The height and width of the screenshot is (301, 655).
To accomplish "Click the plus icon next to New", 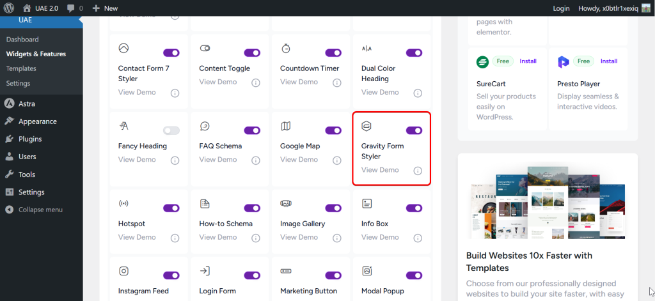I will [x=96, y=8].
